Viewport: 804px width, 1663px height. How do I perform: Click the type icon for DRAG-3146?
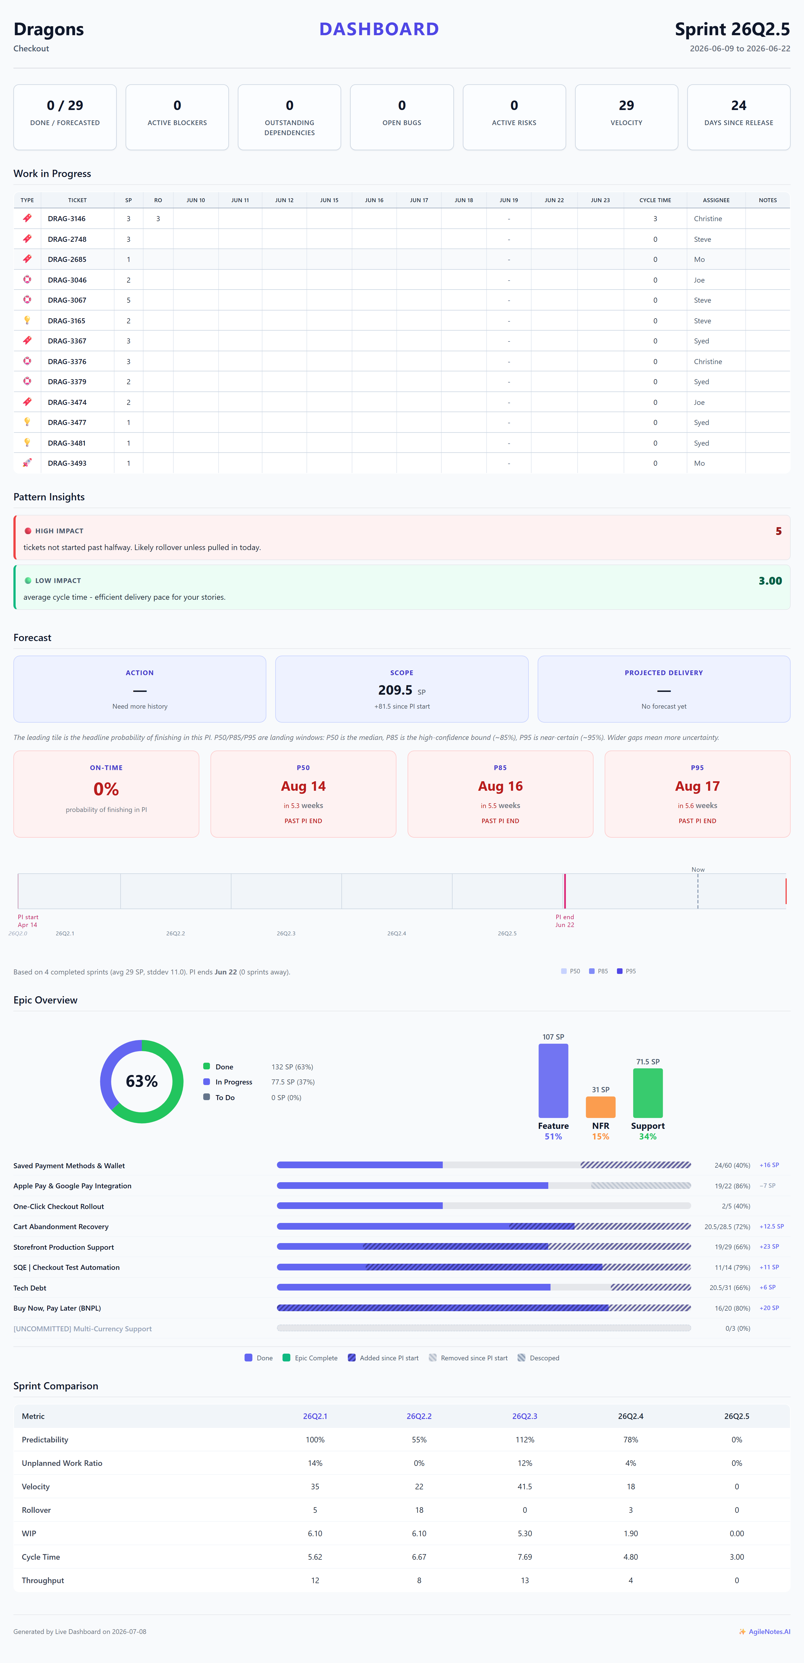27,218
